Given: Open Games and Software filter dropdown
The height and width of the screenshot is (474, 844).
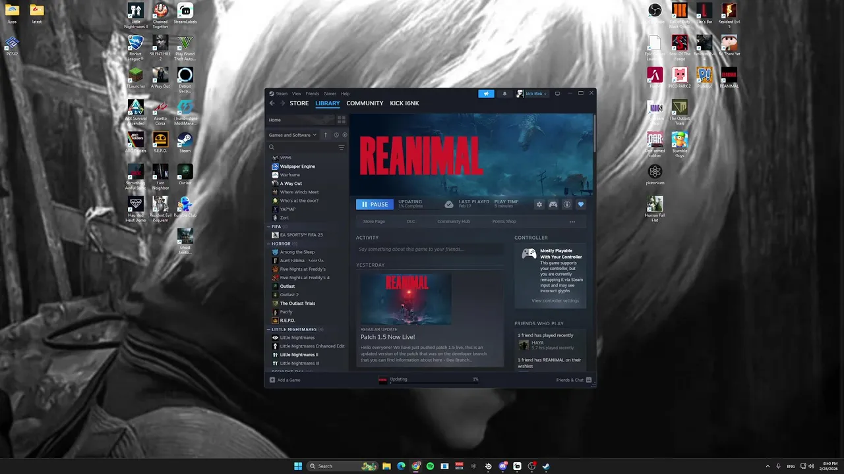Looking at the screenshot, I should click(x=293, y=135).
